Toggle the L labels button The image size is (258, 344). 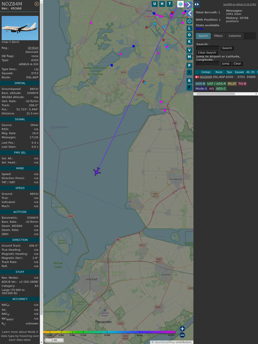(x=189, y=29)
